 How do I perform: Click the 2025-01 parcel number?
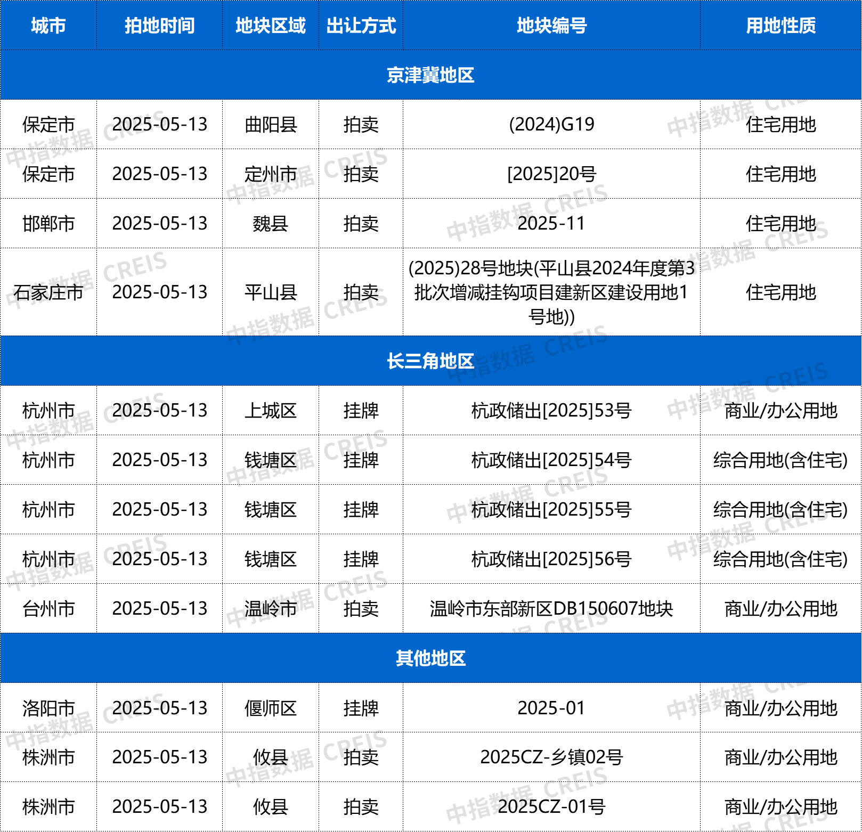click(x=552, y=708)
